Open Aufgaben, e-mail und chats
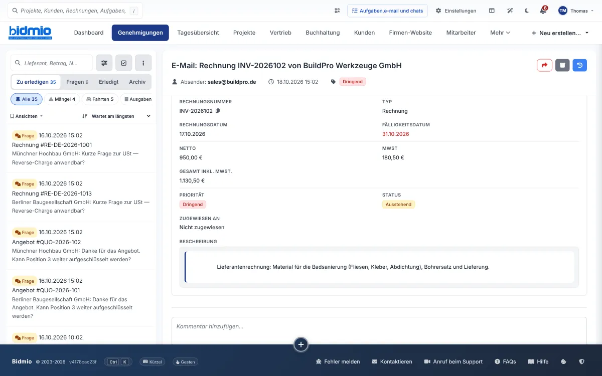The image size is (602, 376). 388,11
